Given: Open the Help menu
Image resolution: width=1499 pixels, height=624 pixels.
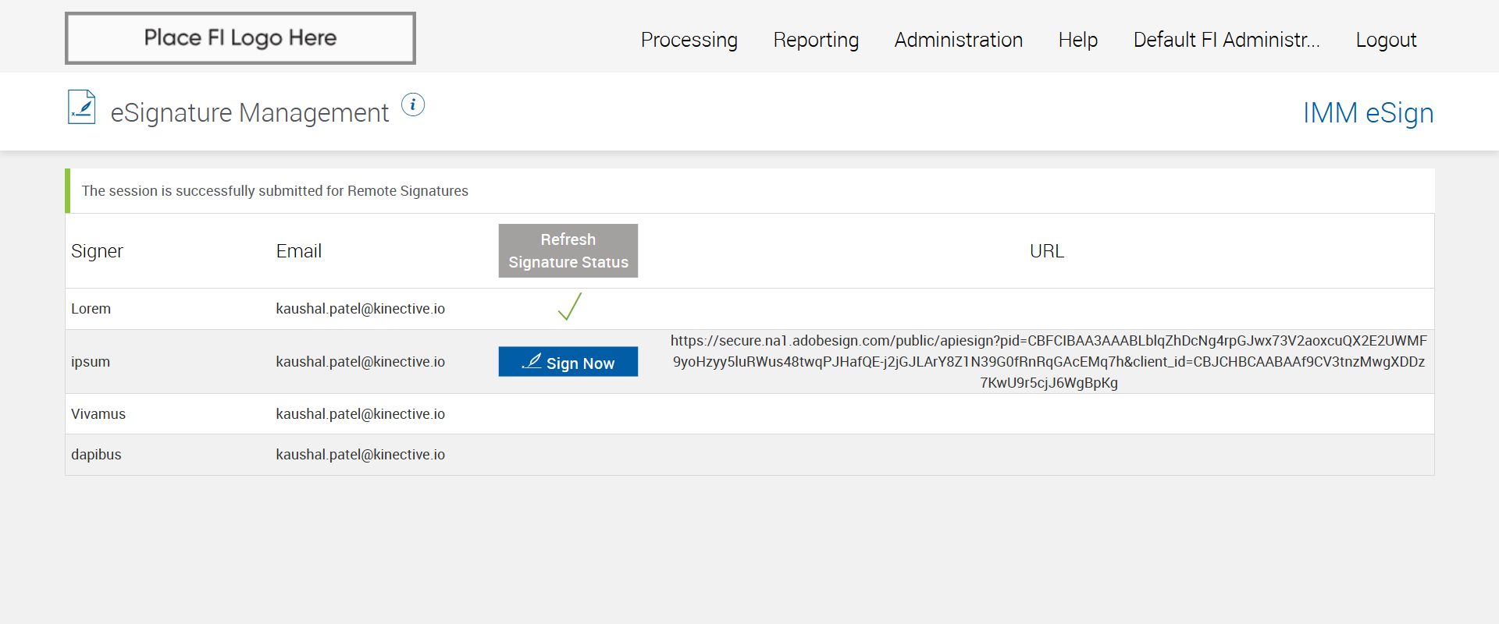Looking at the screenshot, I should pyautogui.click(x=1077, y=40).
